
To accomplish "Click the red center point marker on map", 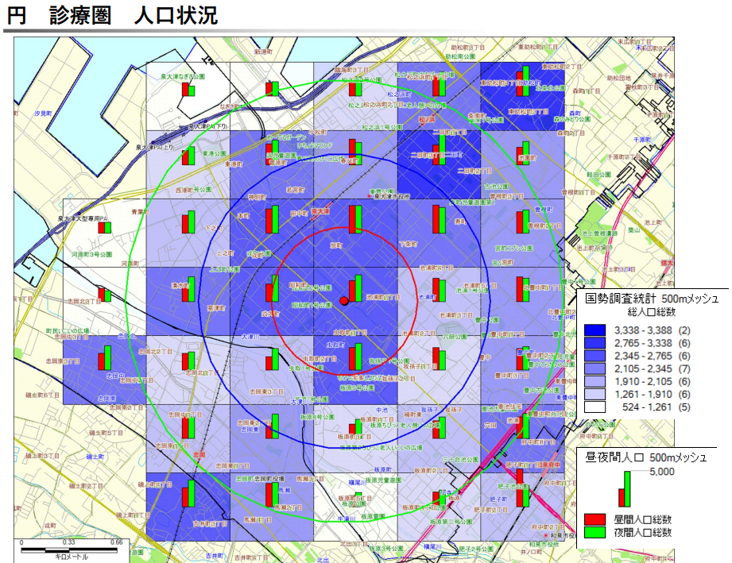I will [344, 300].
